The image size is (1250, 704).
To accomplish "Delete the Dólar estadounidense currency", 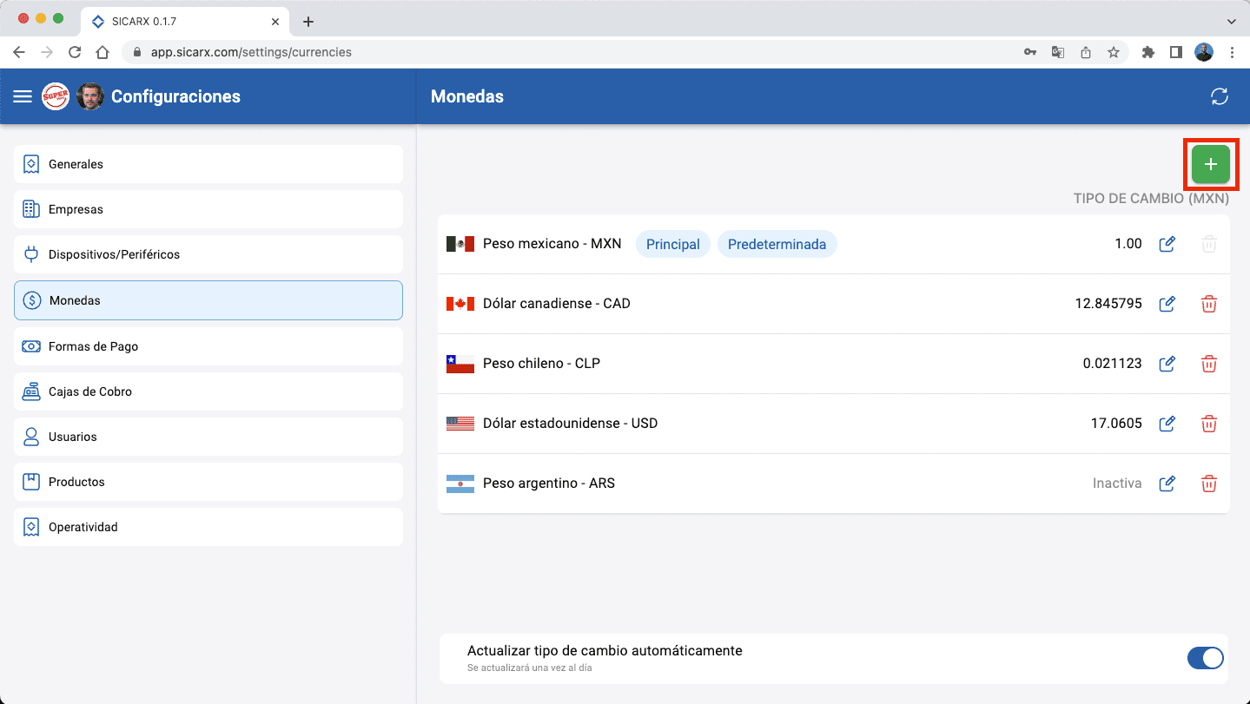I will tap(1209, 424).
